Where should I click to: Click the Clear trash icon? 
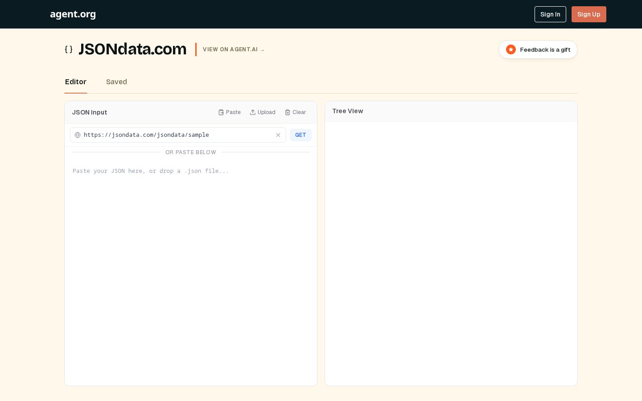point(288,112)
